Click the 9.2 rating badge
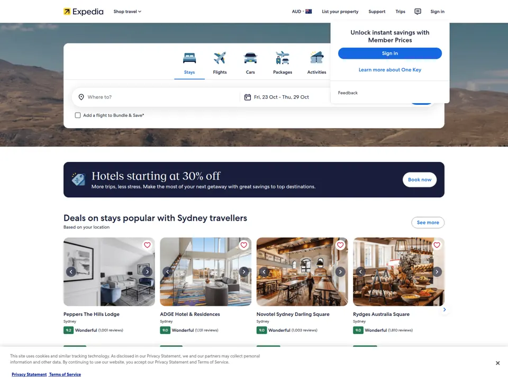The height and width of the screenshot is (381, 508). [x=68, y=330]
